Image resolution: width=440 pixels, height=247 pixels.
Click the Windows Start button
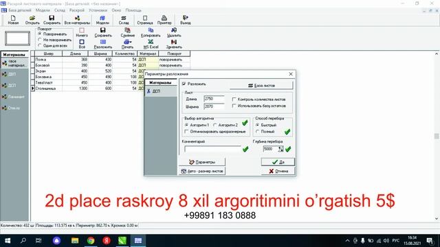(x=8, y=241)
